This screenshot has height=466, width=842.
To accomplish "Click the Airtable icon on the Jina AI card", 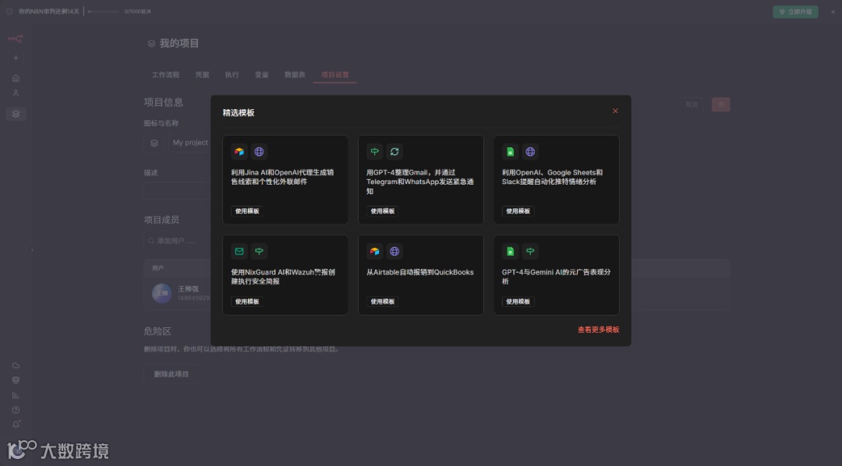I will tap(239, 152).
